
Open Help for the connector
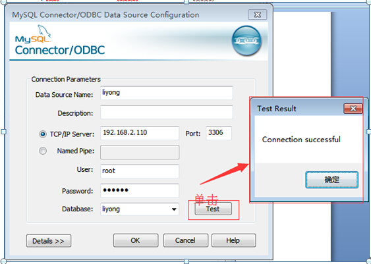click(x=233, y=240)
